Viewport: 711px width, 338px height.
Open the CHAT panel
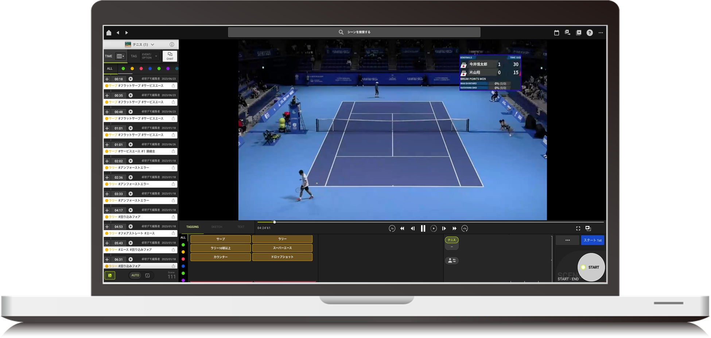(170, 56)
